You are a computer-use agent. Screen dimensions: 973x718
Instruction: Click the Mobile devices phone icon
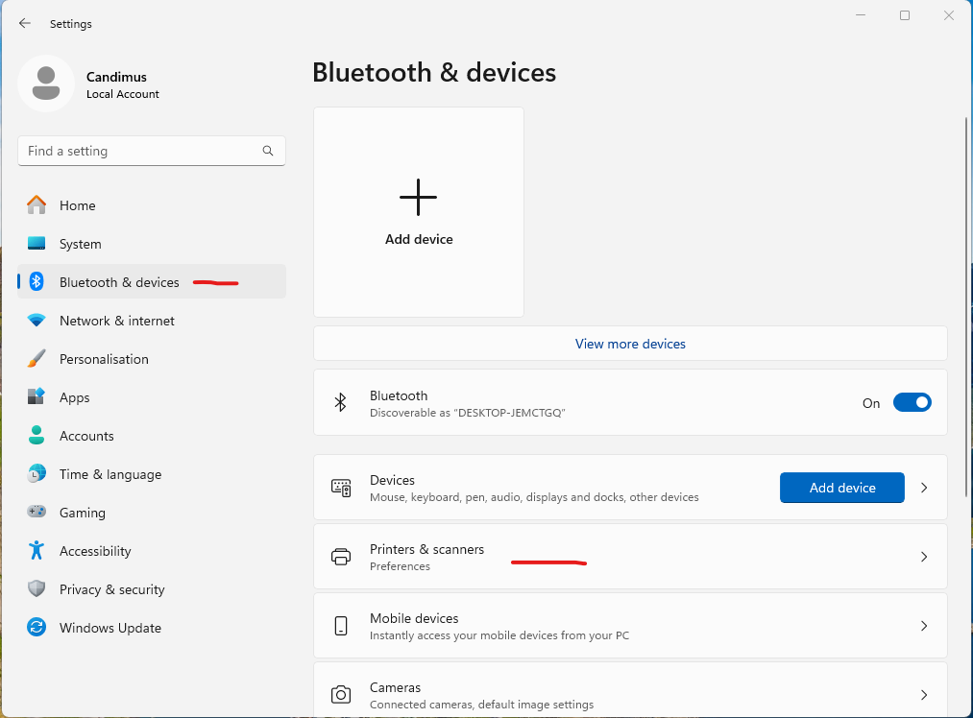pos(341,626)
